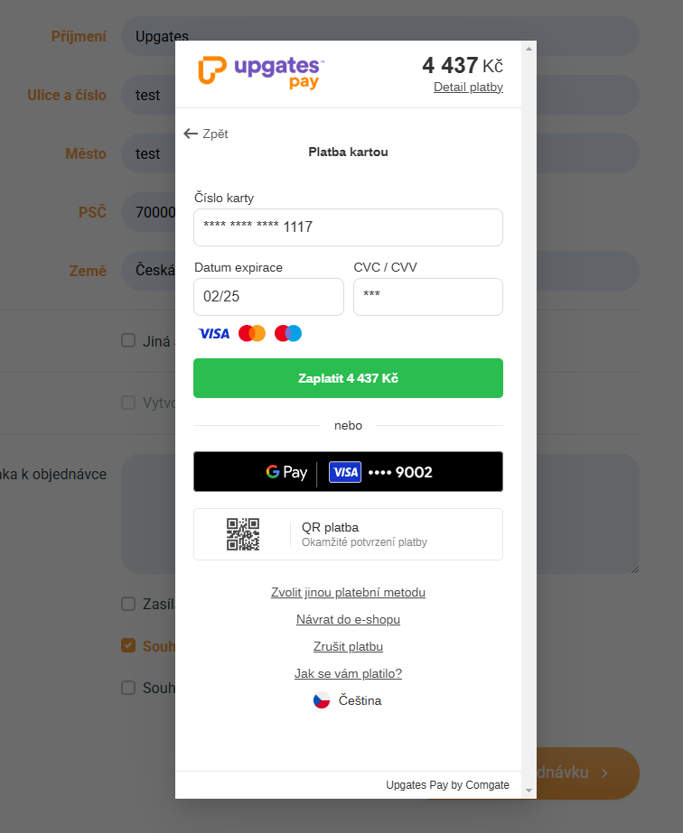The width and height of the screenshot is (683, 833).
Task: Click the Maestro card logo
Action: coord(288,334)
